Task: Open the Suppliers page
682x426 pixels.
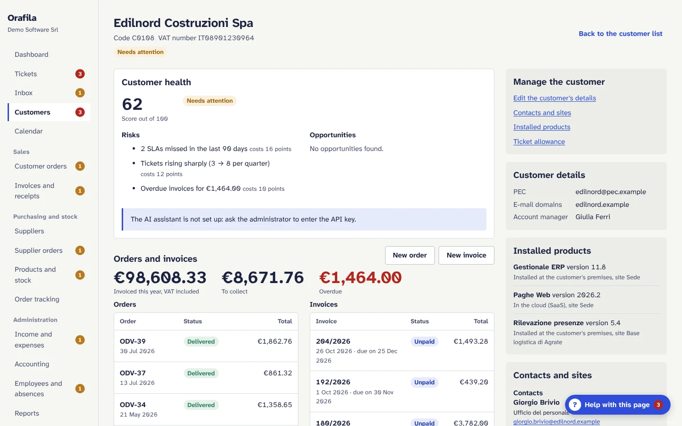Action: tap(49, 231)
